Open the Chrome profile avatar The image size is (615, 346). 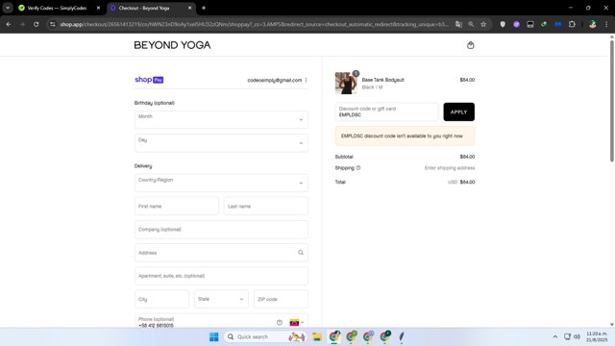593,24
